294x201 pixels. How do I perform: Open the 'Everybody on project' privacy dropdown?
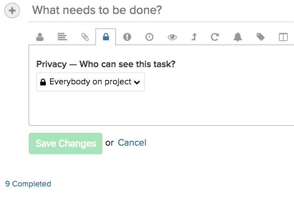[x=90, y=82]
